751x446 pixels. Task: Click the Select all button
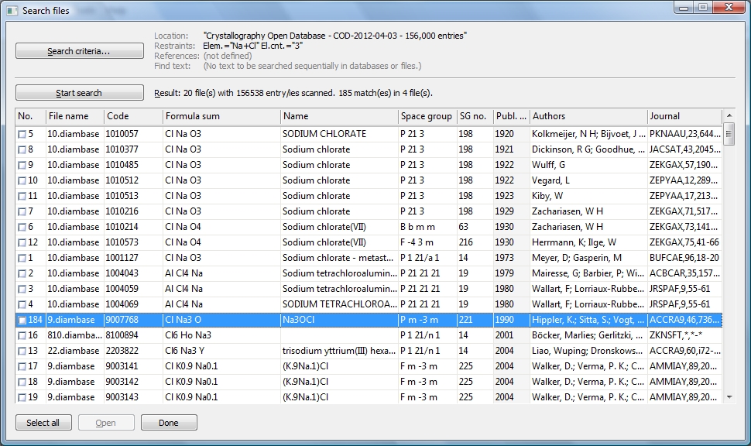(43, 423)
